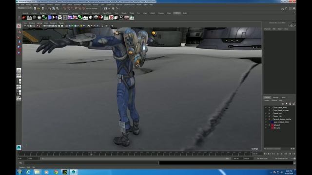The height and width of the screenshot is (175, 312).
Task: Toggle visibility V of ground_shadow_catcher layer
Action: coord(266,119)
